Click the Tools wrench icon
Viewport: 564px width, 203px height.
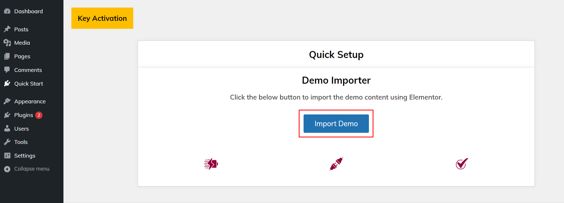7,142
